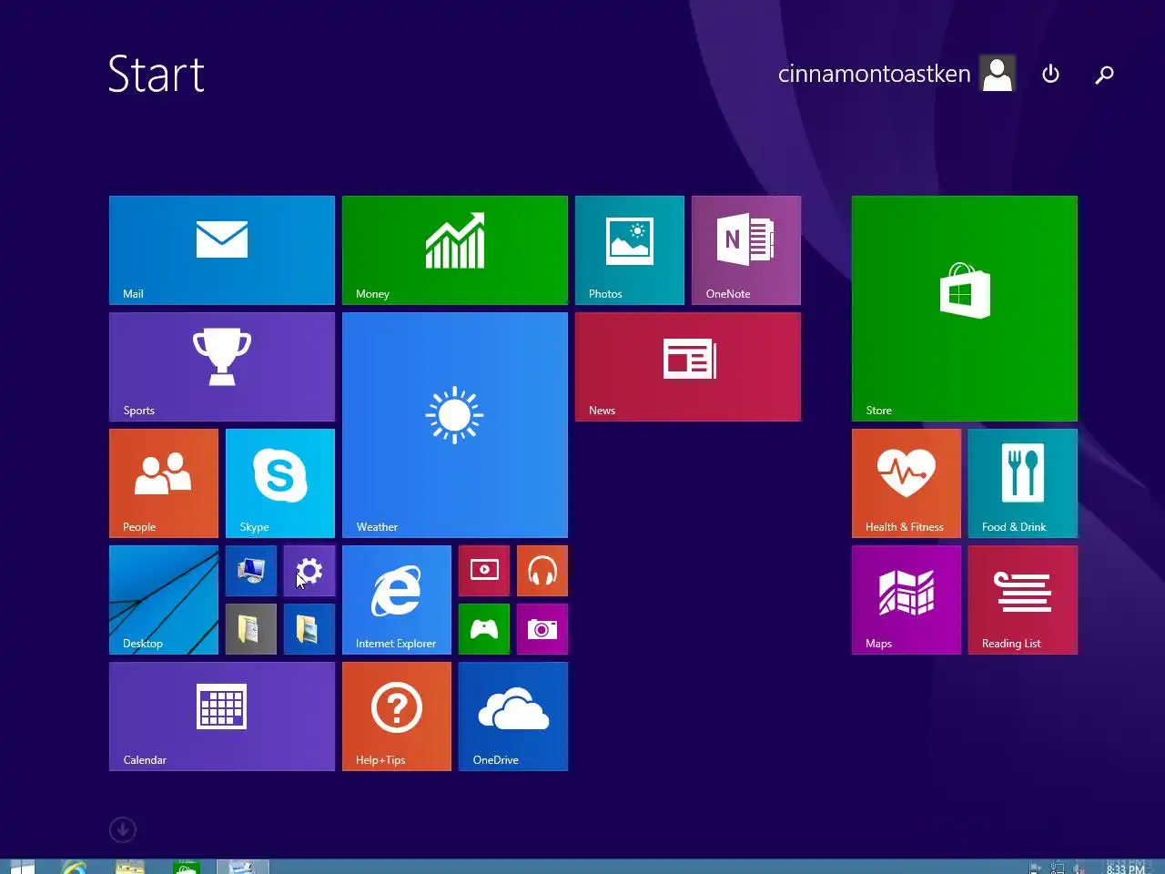Open the Store icon in the taskbar

(x=187, y=867)
